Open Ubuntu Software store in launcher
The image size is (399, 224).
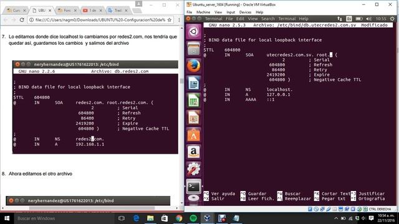[x=193, y=135]
